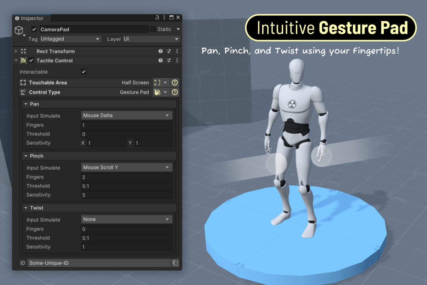
Task: Click the Pan Threshold field
Action: pyautogui.click(x=127, y=134)
